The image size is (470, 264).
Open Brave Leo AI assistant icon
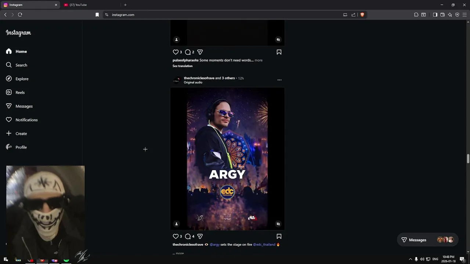[450, 15]
